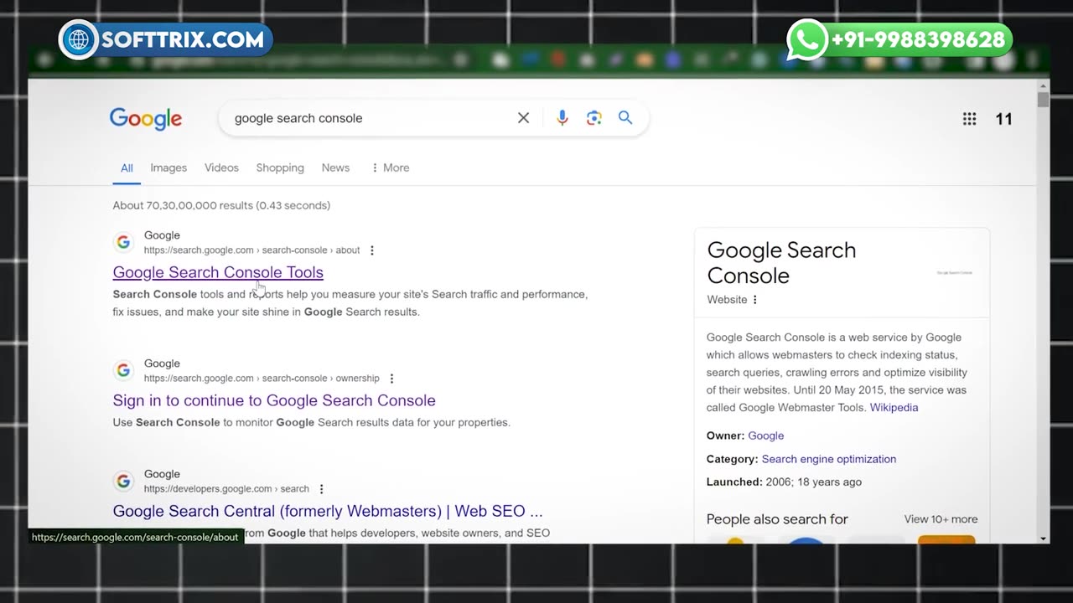Expand the More search filters menu
Image resolution: width=1073 pixels, height=603 pixels.
(390, 167)
